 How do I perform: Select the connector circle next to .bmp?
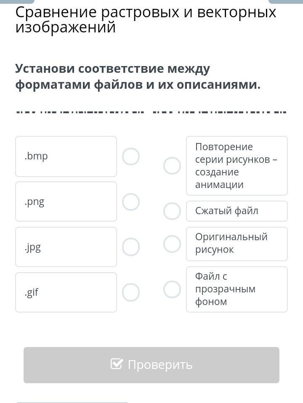131,156
